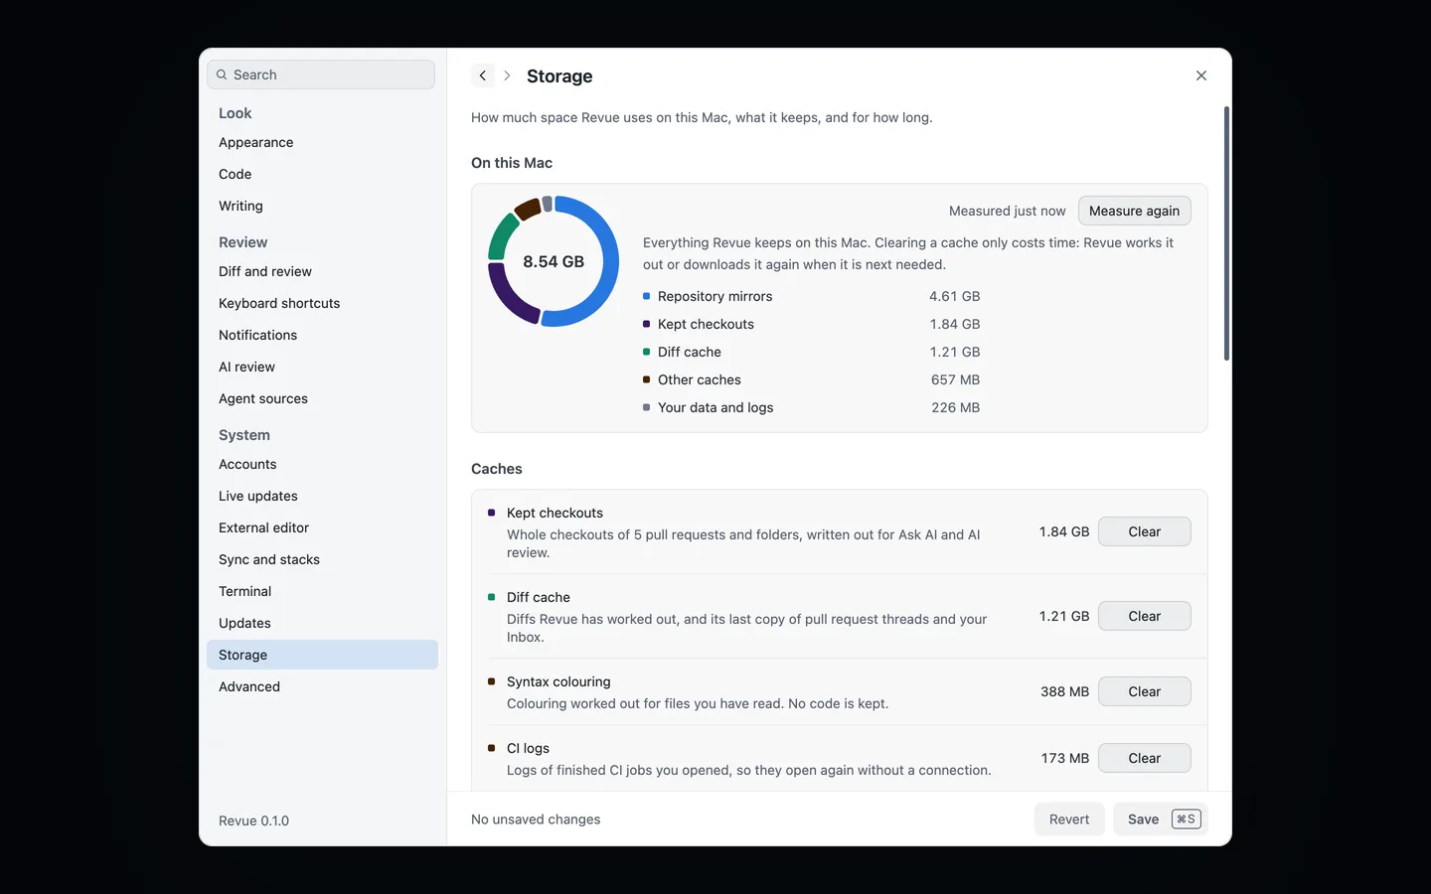Click the 8.54 GB donut chart total
This screenshot has height=894, width=1431.
click(x=554, y=261)
